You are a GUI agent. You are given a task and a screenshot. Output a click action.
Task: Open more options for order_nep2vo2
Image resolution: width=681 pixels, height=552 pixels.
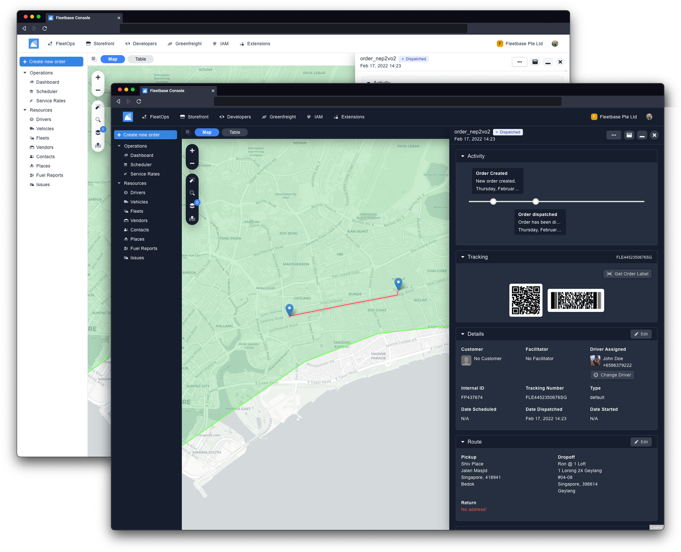pos(614,135)
